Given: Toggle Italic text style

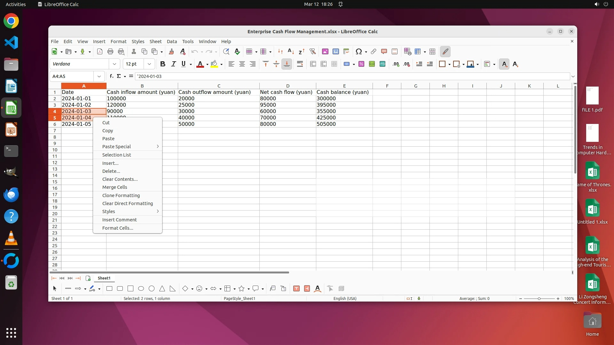Looking at the screenshot, I should click(173, 64).
